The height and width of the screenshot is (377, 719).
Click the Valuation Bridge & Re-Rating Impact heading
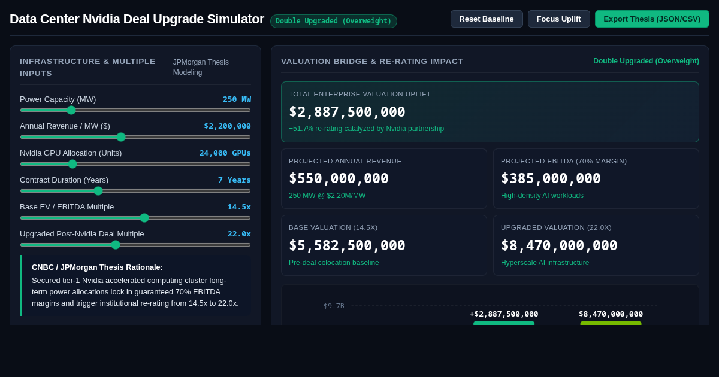(372, 61)
